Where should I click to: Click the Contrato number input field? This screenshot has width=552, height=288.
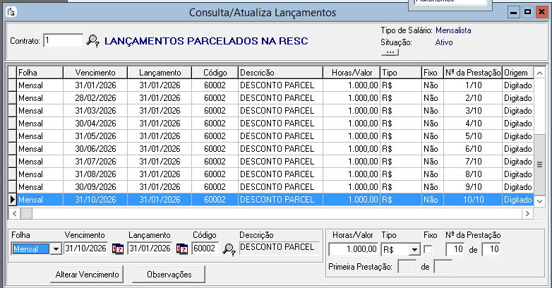tap(62, 41)
